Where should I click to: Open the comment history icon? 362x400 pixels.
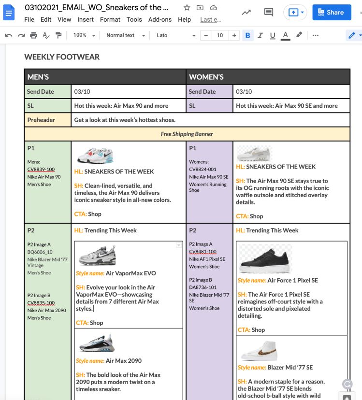coord(269,13)
